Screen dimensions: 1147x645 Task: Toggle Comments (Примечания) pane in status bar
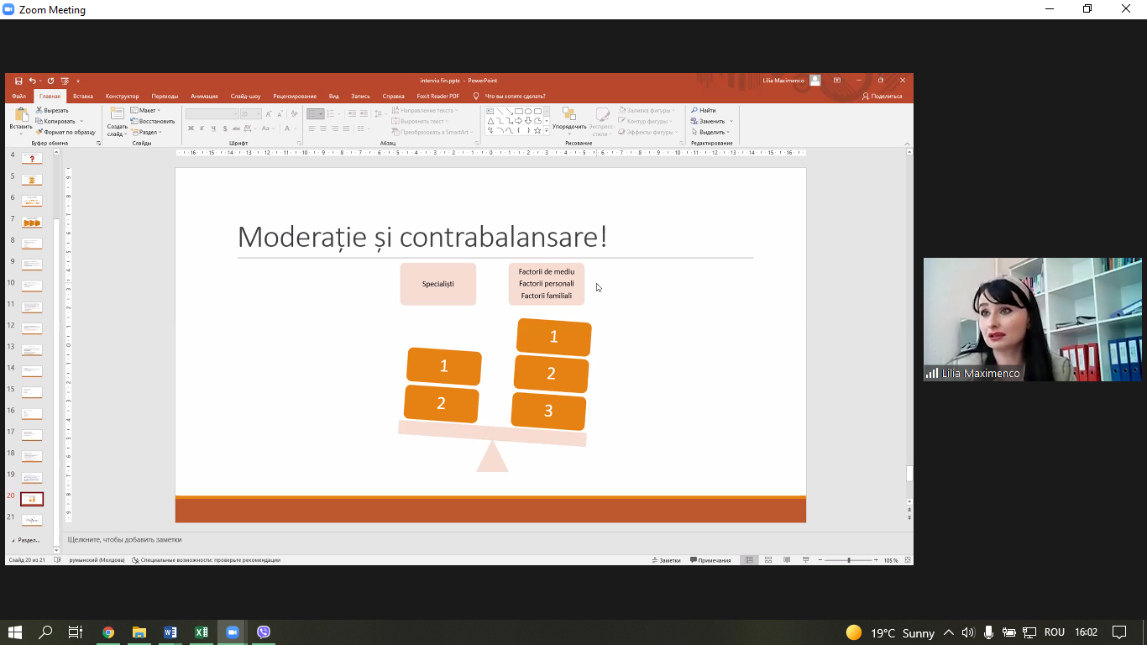click(x=710, y=560)
